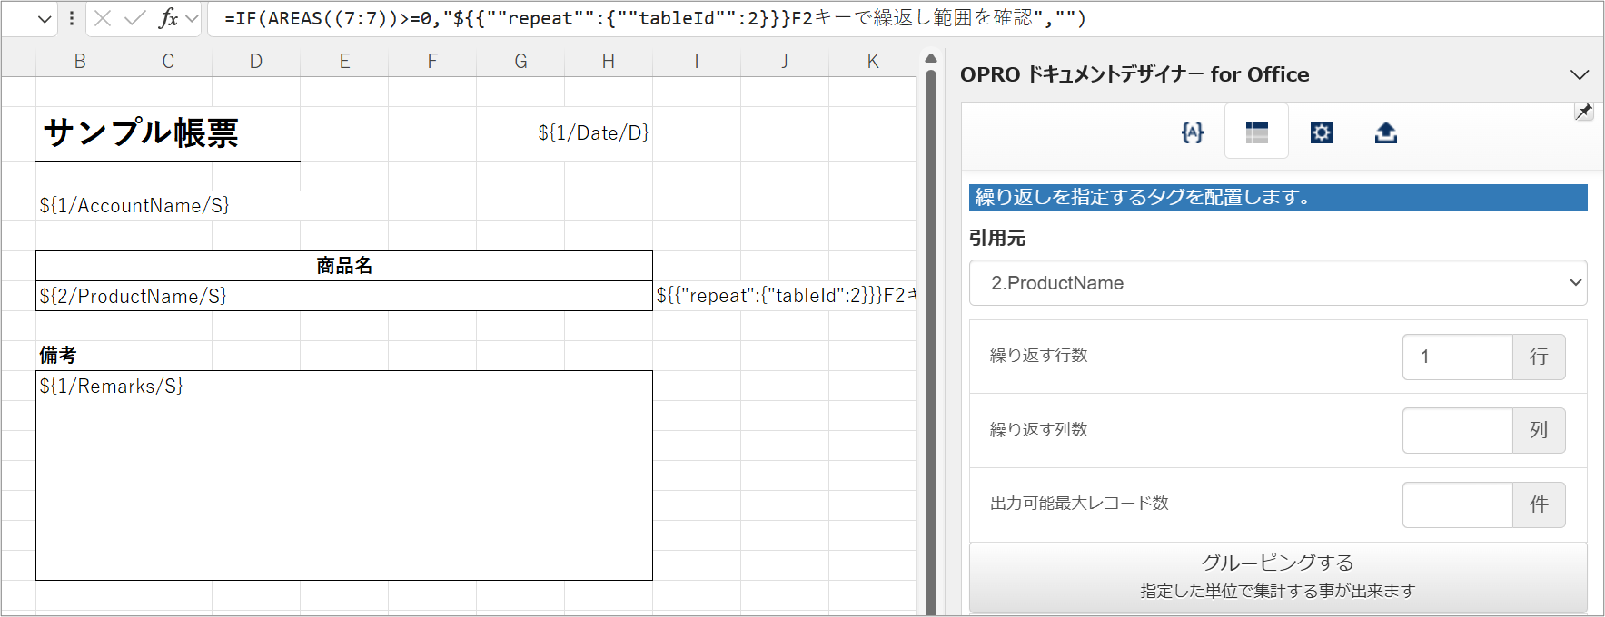Click the vertical scrollbar up arrow

[930, 59]
